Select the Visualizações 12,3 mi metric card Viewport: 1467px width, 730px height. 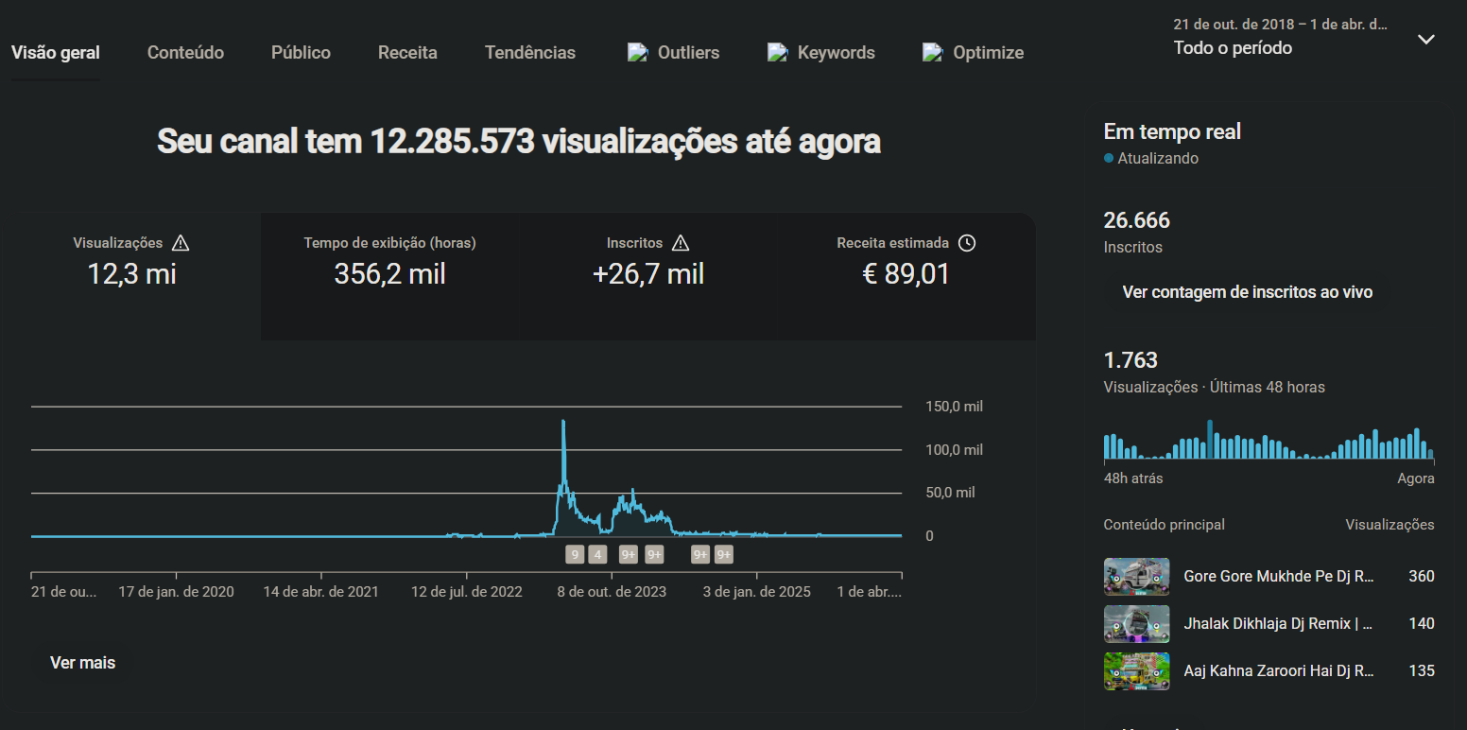pos(131,276)
